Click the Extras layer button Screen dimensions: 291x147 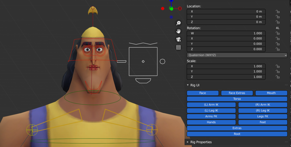pyautogui.click(x=237, y=128)
